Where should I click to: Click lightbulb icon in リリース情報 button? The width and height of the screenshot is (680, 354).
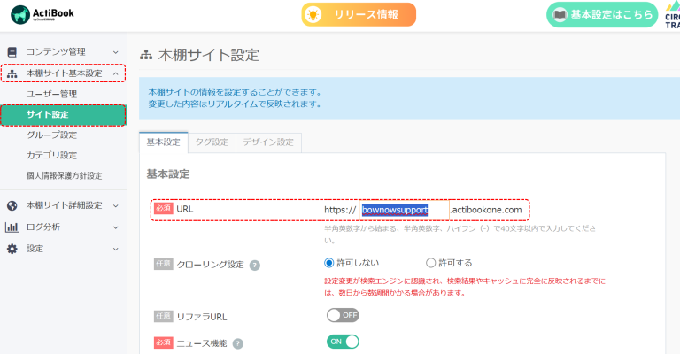pos(313,15)
